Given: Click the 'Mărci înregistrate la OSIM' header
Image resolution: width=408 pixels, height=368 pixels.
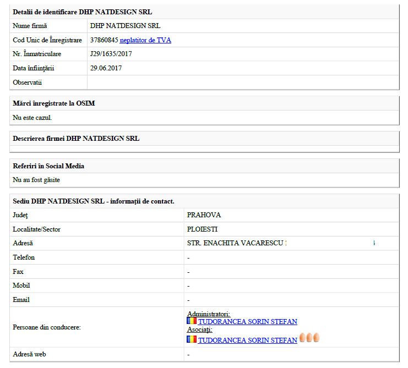Looking at the screenshot, I should [x=50, y=103].
